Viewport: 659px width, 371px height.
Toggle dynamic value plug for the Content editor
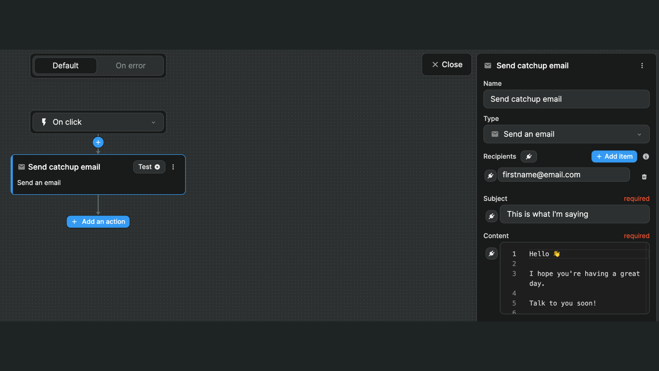click(x=492, y=253)
